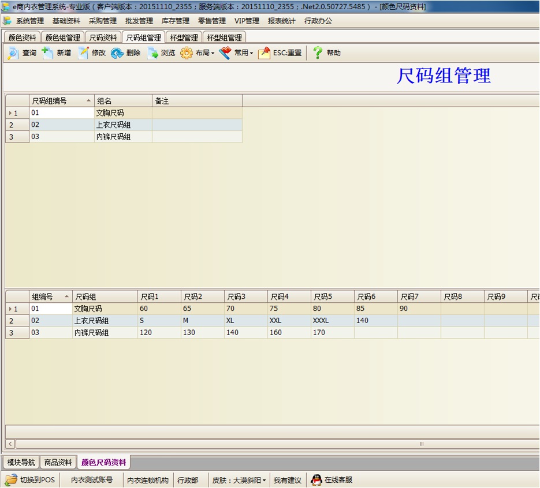This screenshot has height=488, width=540.
Task: Switch to the 商品资料 bottom tab
Action: [x=58, y=463]
